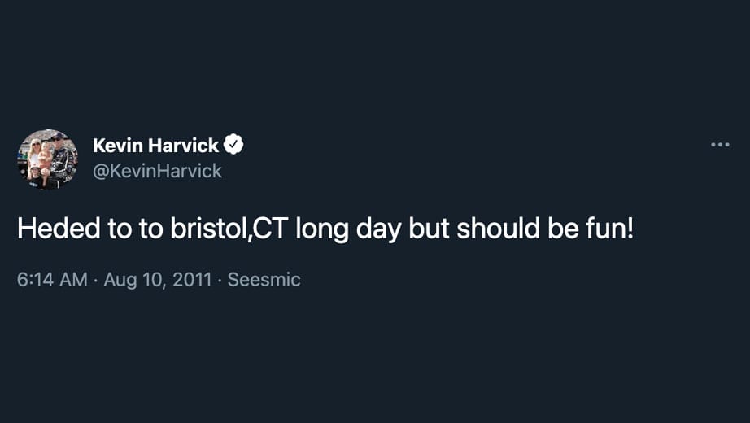Screen dimensions: 750x423
Task: Click the 6:14 AM timestamp
Action: click(52, 280)
